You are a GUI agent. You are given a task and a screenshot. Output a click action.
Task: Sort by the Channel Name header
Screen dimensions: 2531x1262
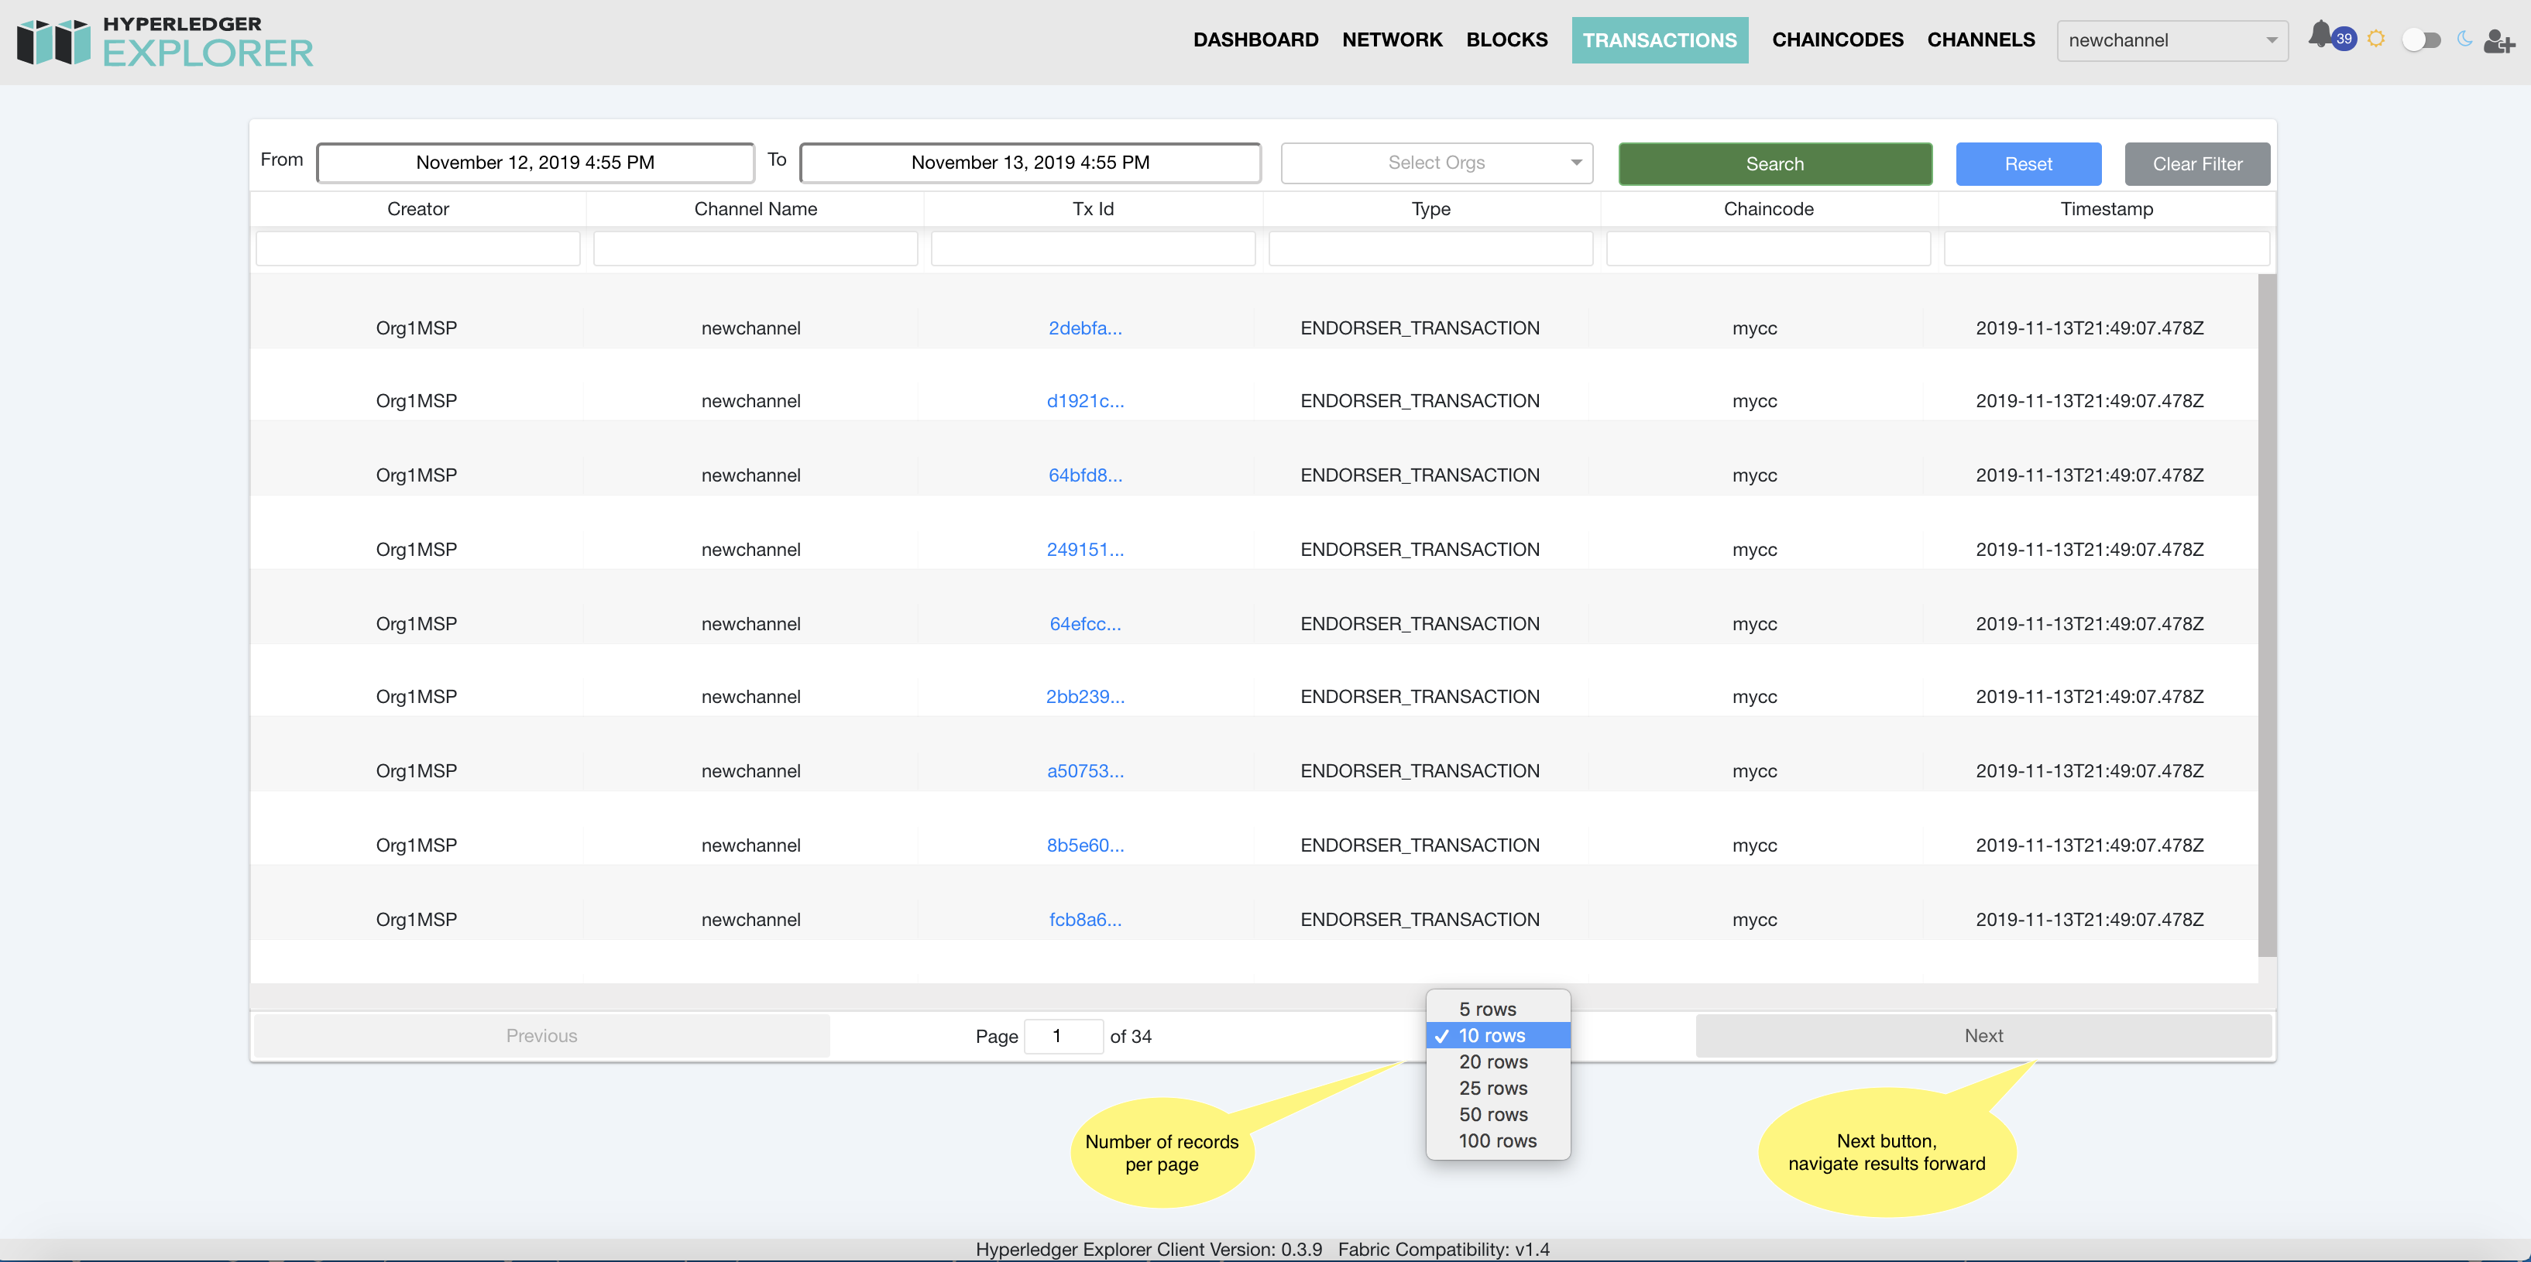tap(756, 208)
